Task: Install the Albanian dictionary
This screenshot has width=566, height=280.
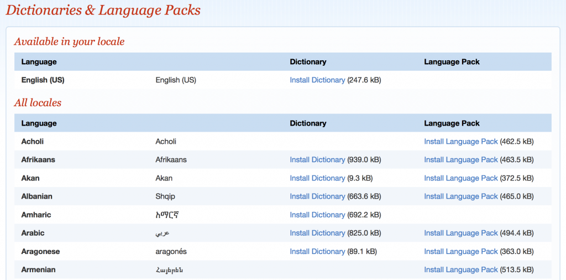Action: (x=317, y=196)
